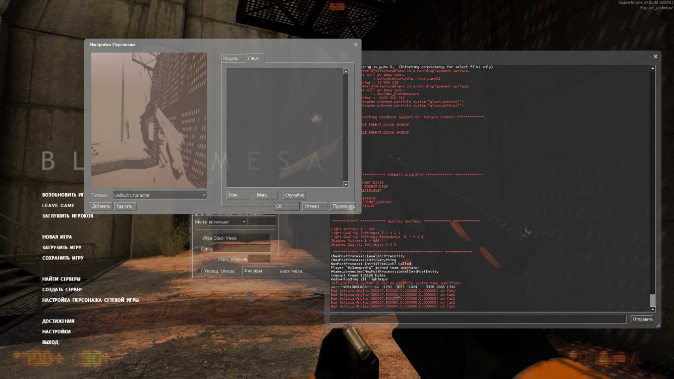Image resolution: width=674 pixels, height=379 pixels.
Task: Select НОВАЯ ИГРА menu item
Action: [57, 237]
